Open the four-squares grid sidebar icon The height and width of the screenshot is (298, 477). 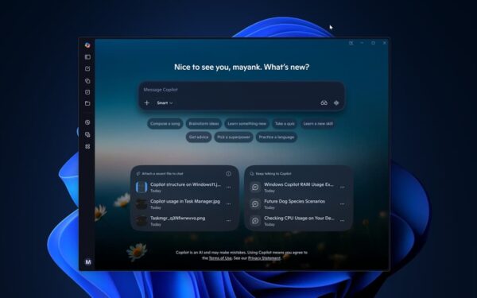[87, 146]
